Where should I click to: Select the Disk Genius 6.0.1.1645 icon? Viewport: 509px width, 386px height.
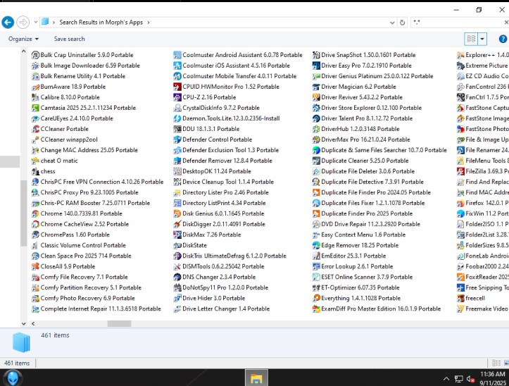(177, 213)
